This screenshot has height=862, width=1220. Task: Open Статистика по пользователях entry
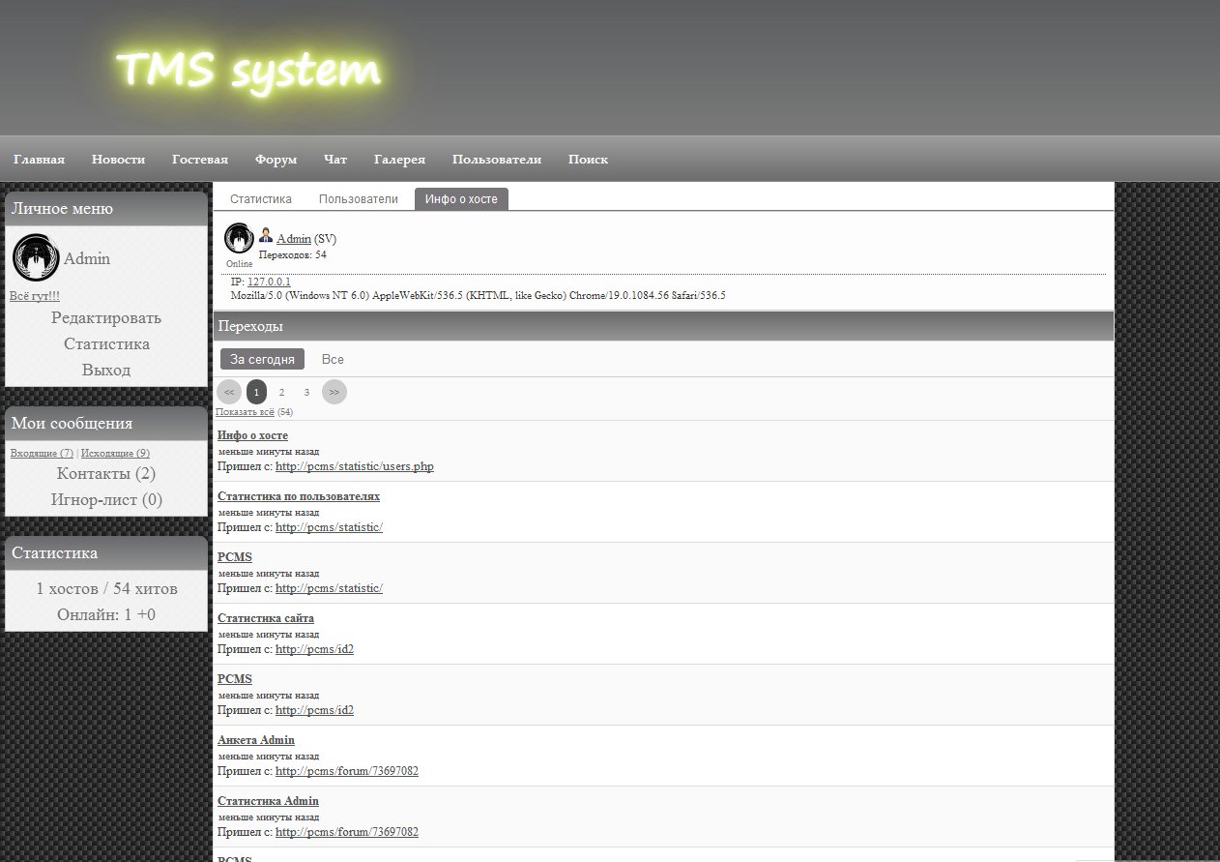click(x=299, y=496)
